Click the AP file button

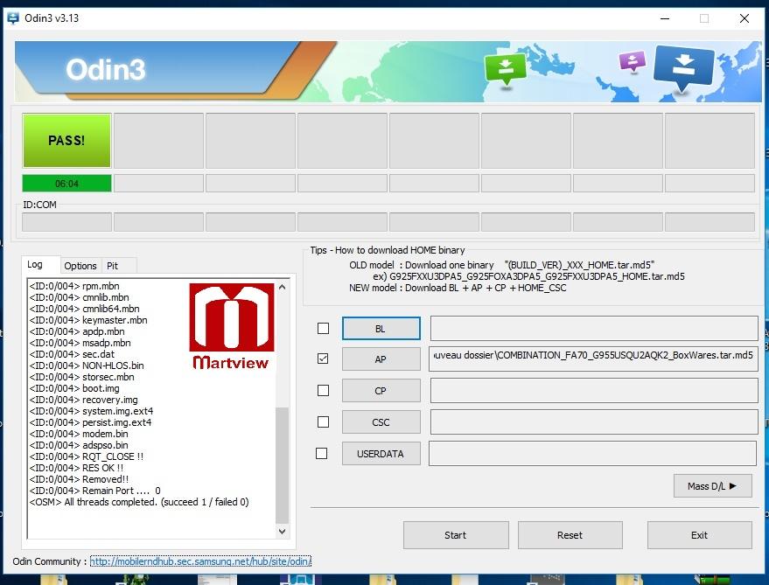click(x=381, y=359)
